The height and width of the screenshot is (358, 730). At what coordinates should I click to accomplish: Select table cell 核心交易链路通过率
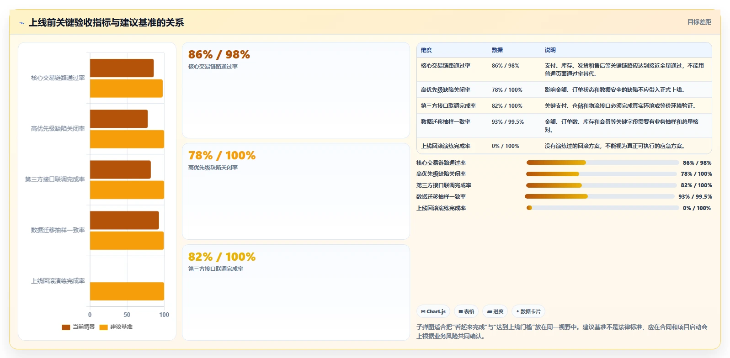[445, 66]
